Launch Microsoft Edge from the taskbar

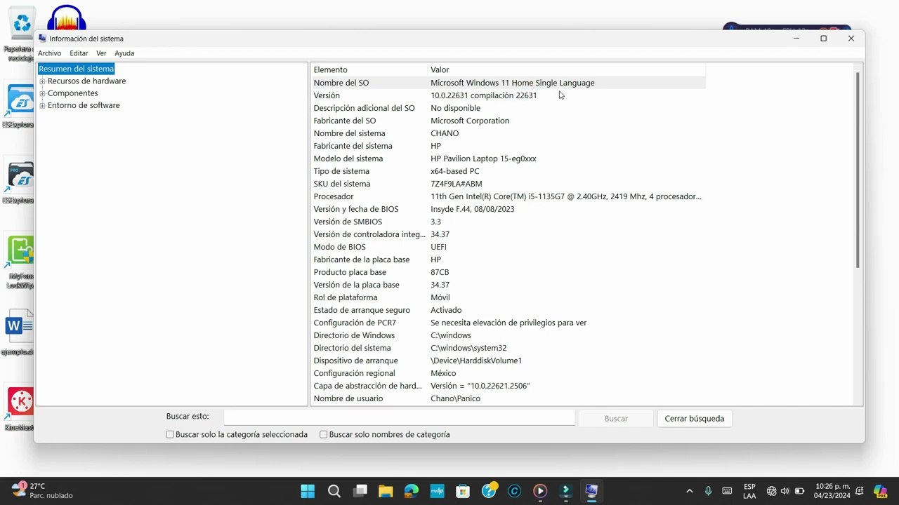[412, 491]
